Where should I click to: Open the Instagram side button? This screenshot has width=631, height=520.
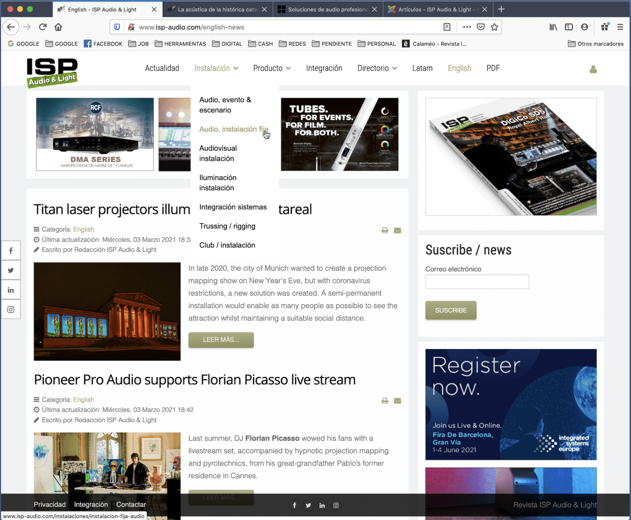[11, 310]
